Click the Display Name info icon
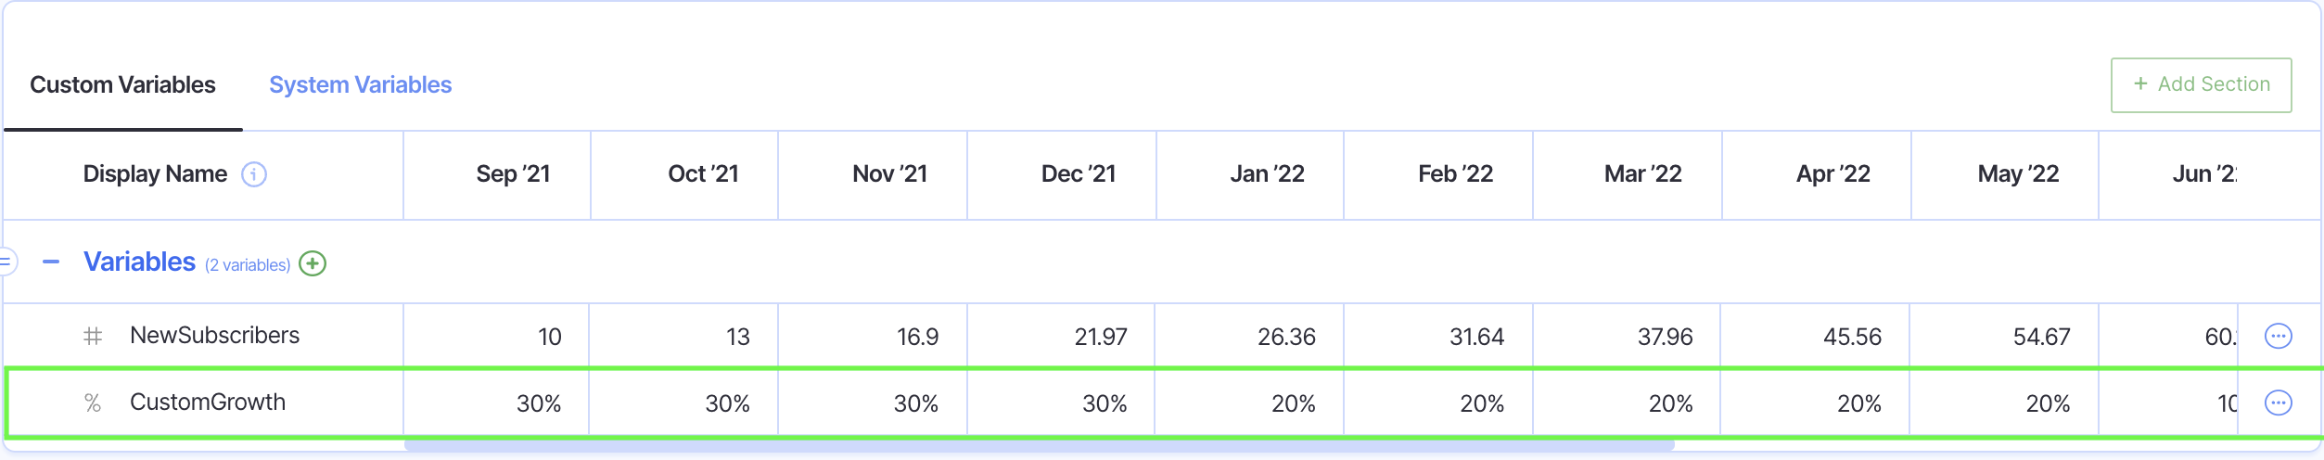The width and height of the screenshot is (2324, 460). click(254, 174)
